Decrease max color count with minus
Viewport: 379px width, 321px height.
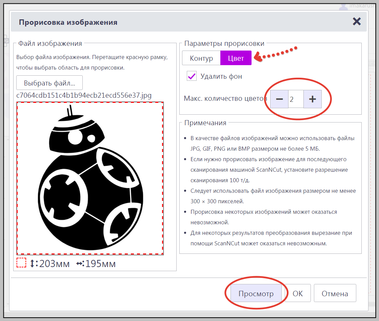pyautogui.click(x=279, y=99)
